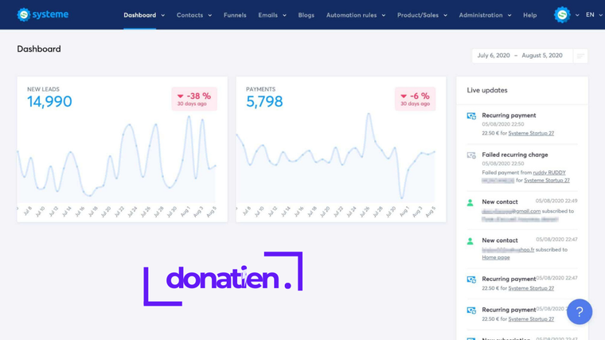Viewport: 605px width, 340px height.
Task: Click the Failed recurring charge title
Action: tap(515, 154)
